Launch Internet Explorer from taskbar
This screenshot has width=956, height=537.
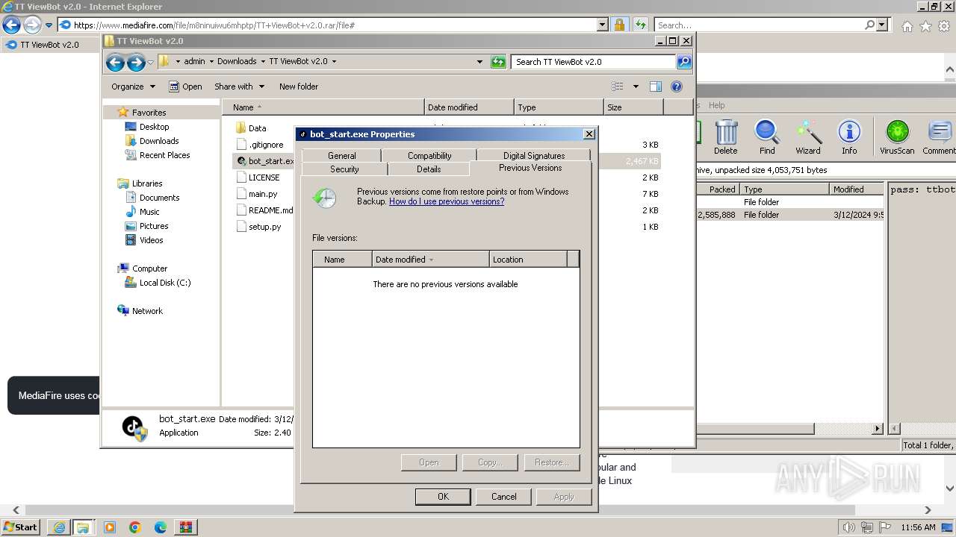click(59, 527)
